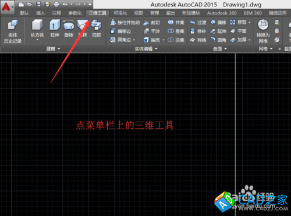Expand the 实体编辑 panel dropdown

[146, 49]
